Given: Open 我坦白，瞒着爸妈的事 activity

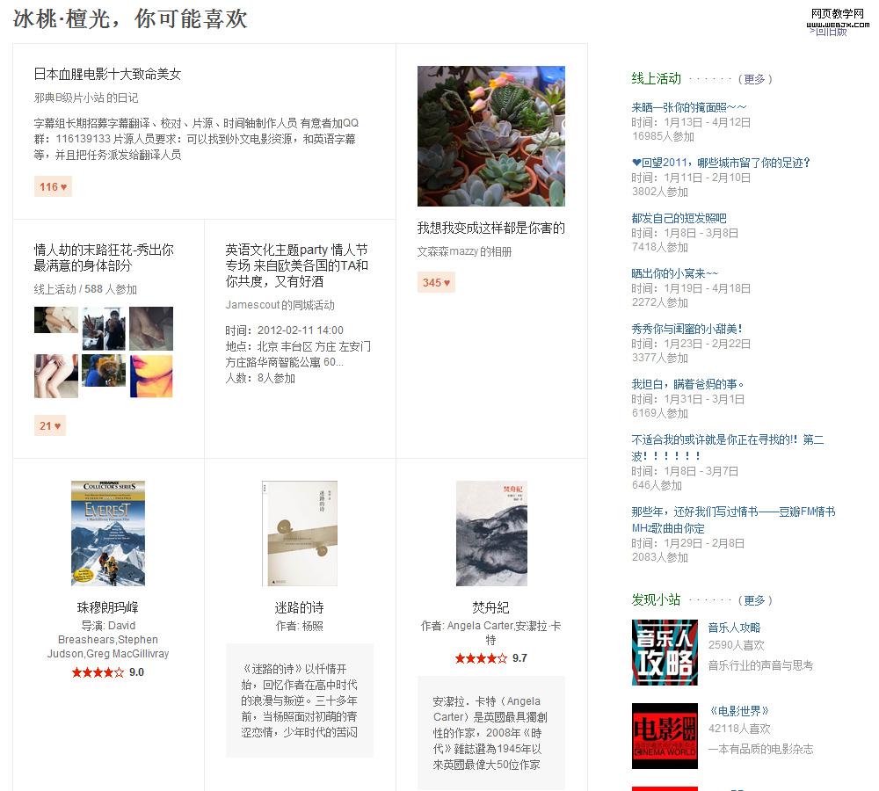Looking at the screenshot, I should point(687,384).
